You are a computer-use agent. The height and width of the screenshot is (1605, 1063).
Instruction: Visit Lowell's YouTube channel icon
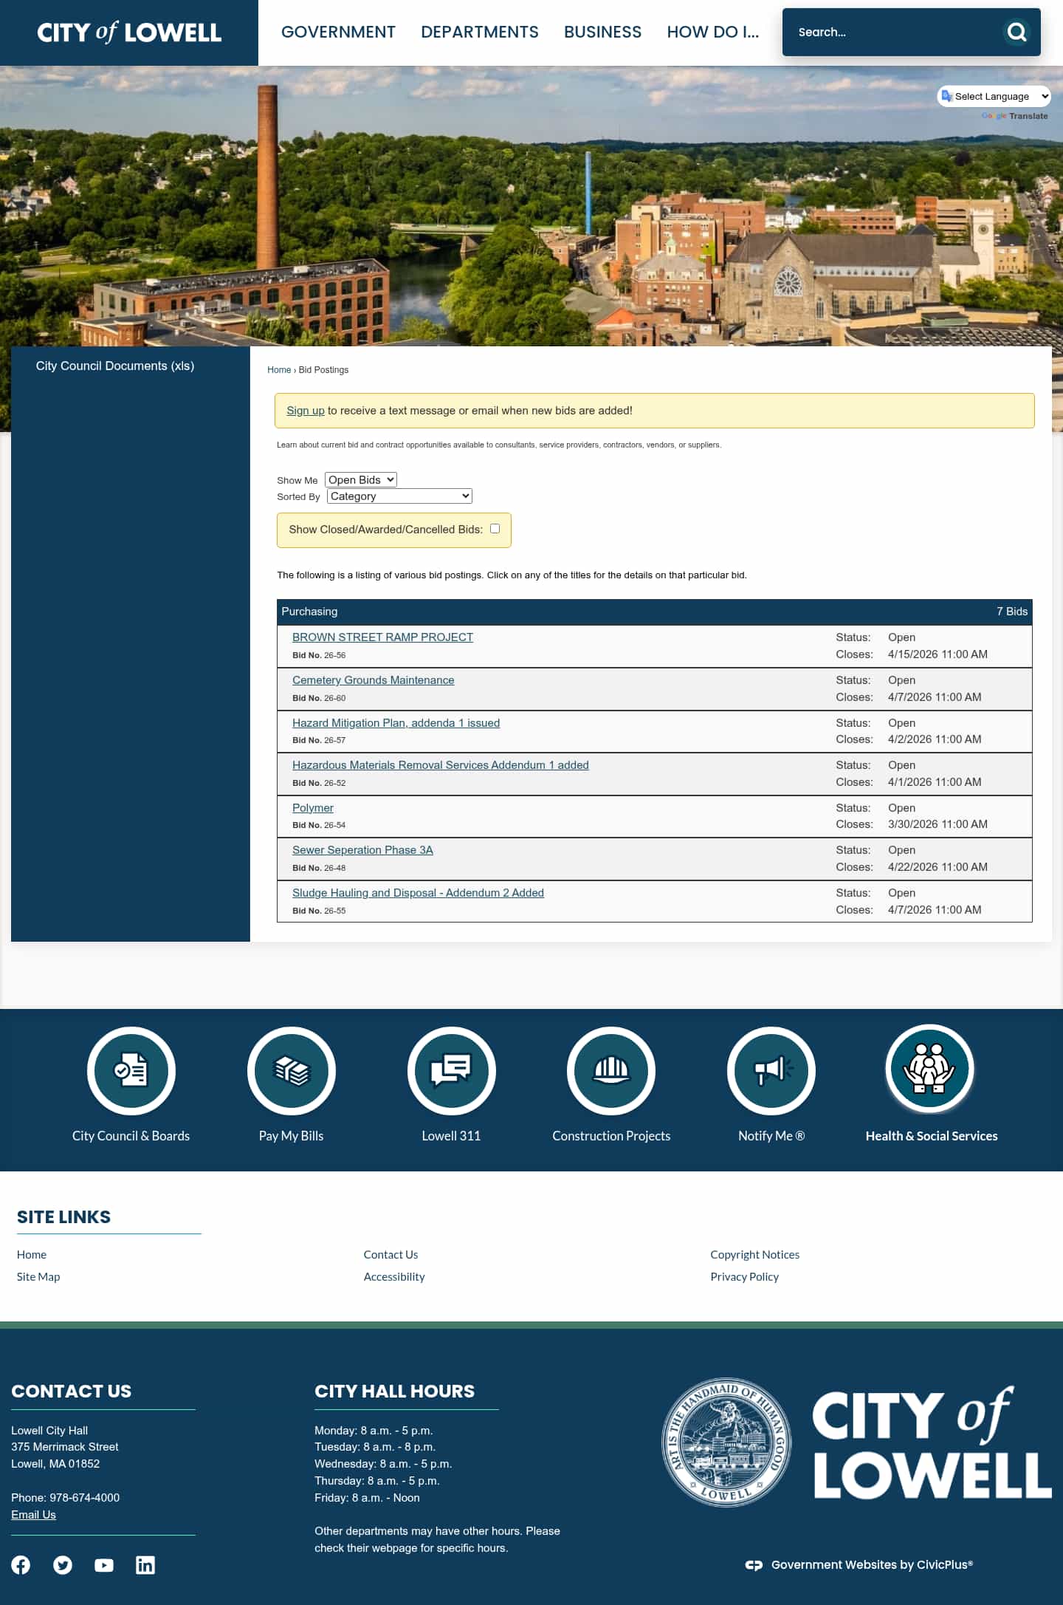coord(104,1565)
